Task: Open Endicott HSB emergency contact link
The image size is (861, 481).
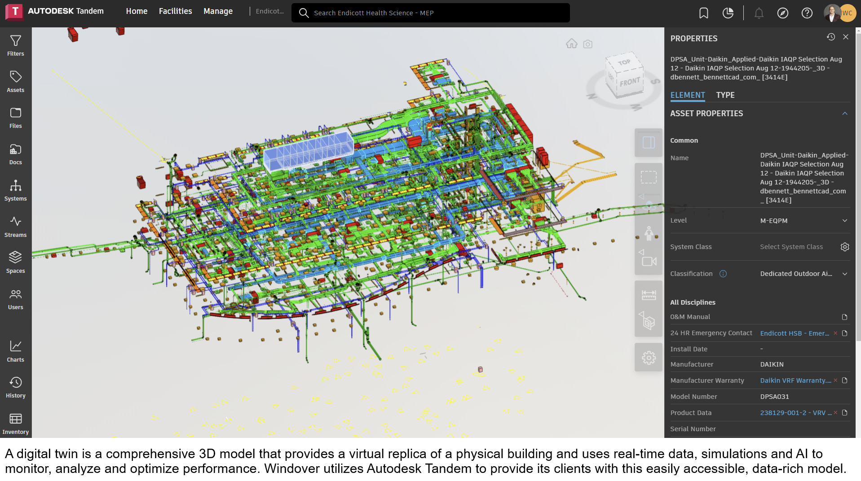Action: point(794,333)
